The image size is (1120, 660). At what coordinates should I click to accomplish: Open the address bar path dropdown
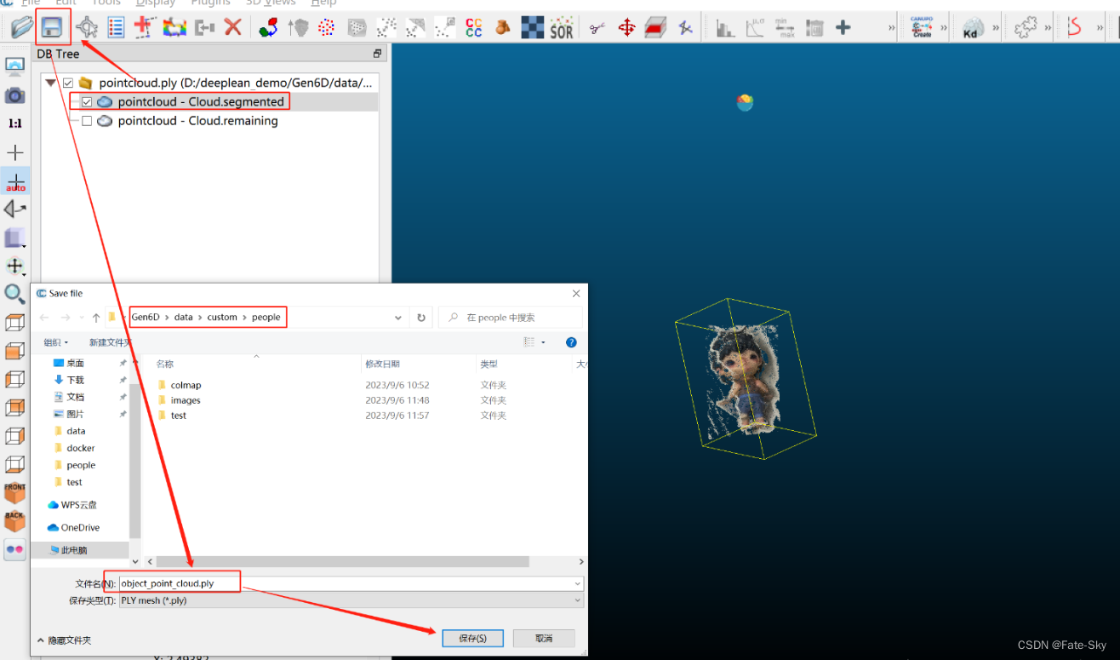coord(398,318)
